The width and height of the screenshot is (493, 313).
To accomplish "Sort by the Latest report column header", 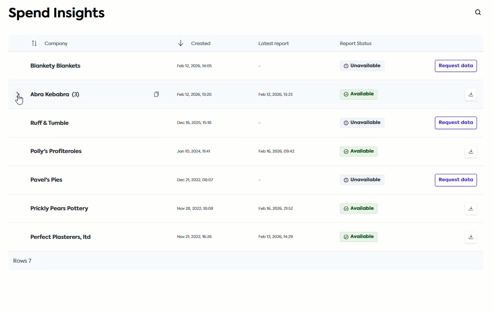I will (273, 43).
